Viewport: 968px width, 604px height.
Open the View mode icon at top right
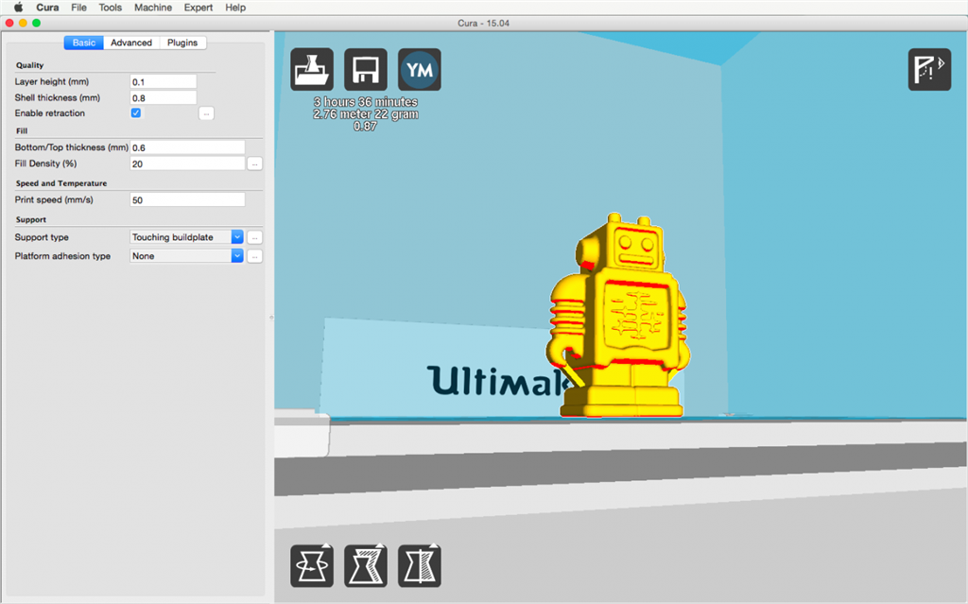tap(929, 70)
